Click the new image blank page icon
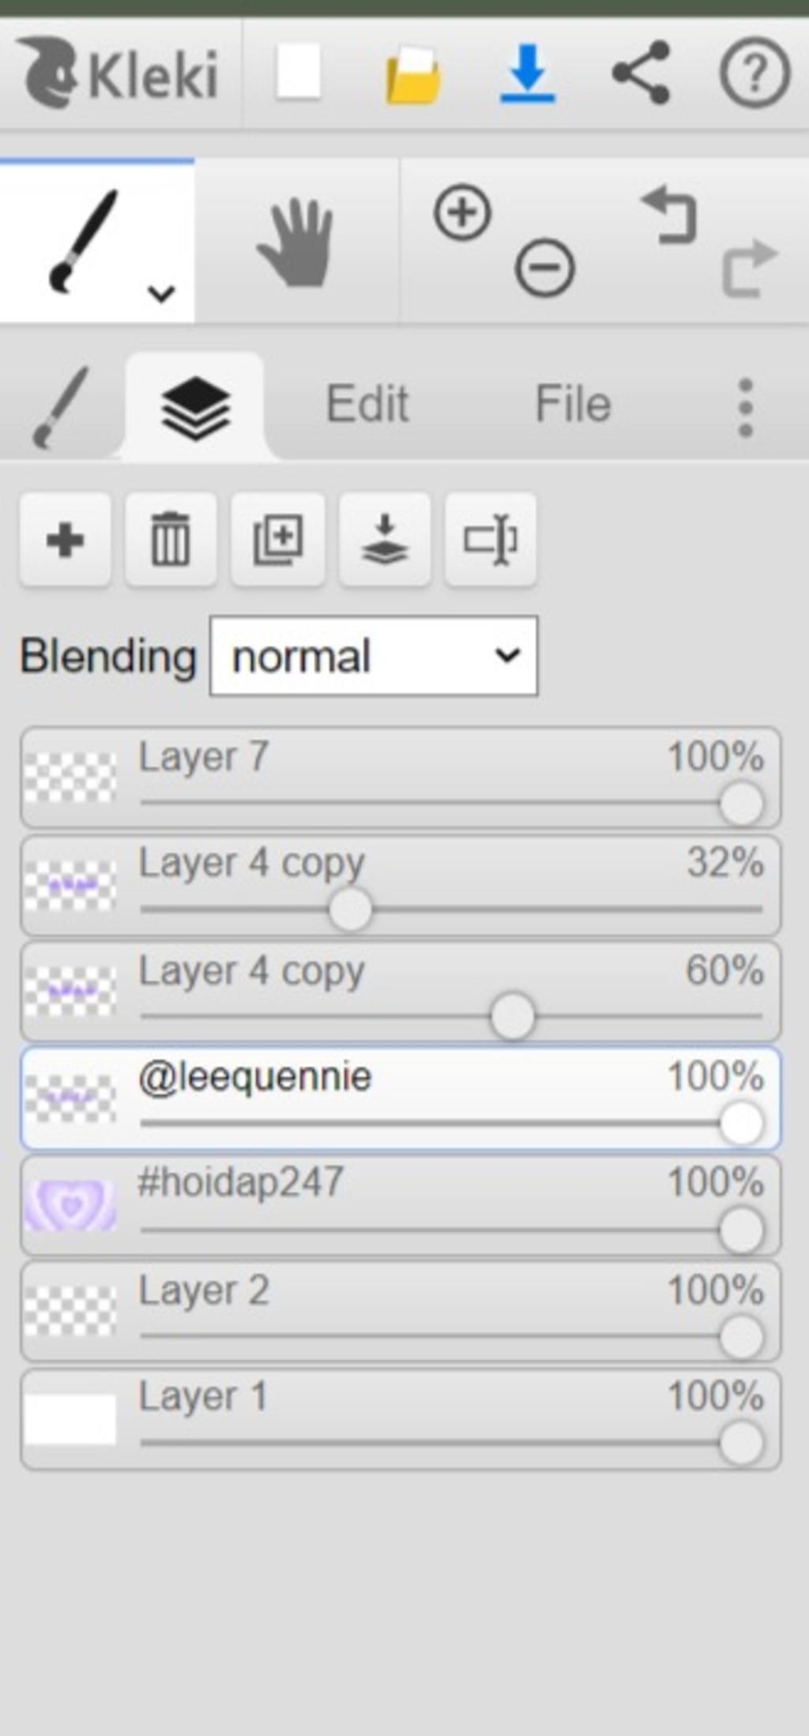The image size is (809, 1736). tap(298, 73)
